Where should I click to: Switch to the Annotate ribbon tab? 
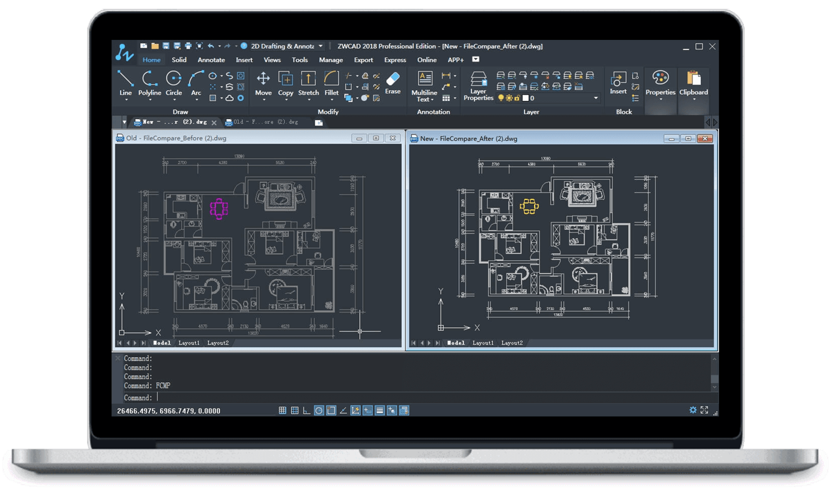211,59
